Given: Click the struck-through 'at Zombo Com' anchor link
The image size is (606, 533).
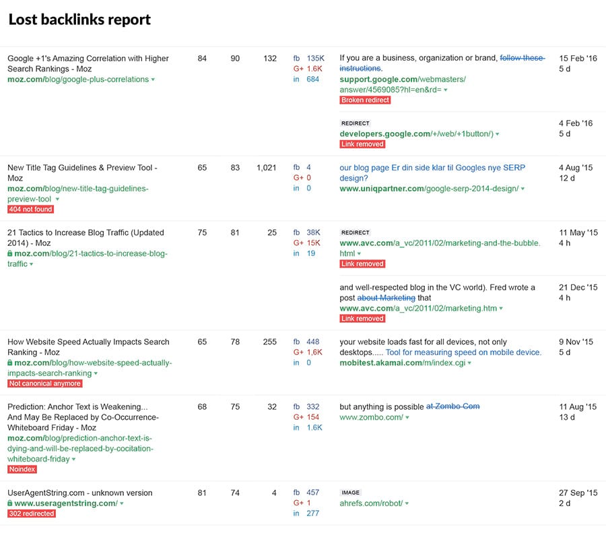Looking at the screenshot, I should coord(452,407).
